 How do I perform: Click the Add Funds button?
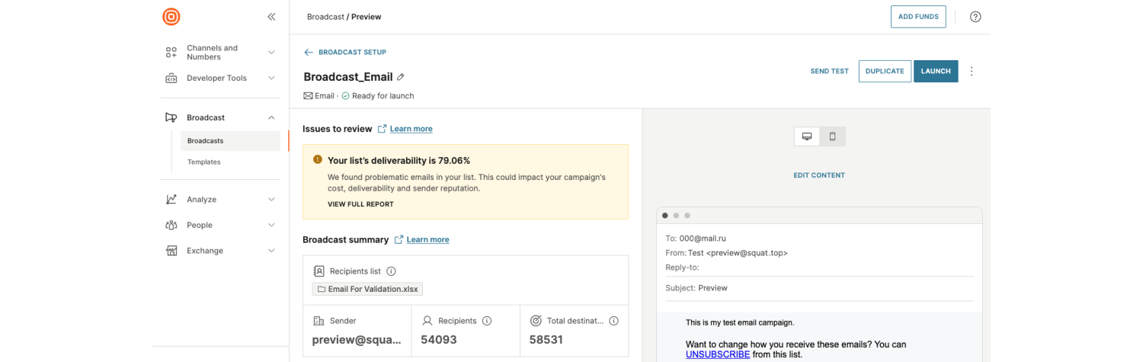click(917, 17)
